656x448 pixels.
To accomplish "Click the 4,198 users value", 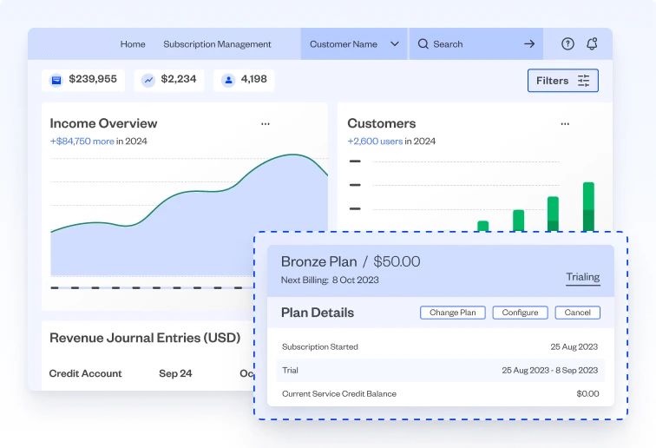I will point(253,79).
